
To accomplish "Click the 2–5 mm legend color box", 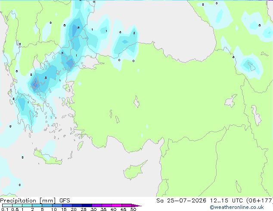I will pos(37,205).
